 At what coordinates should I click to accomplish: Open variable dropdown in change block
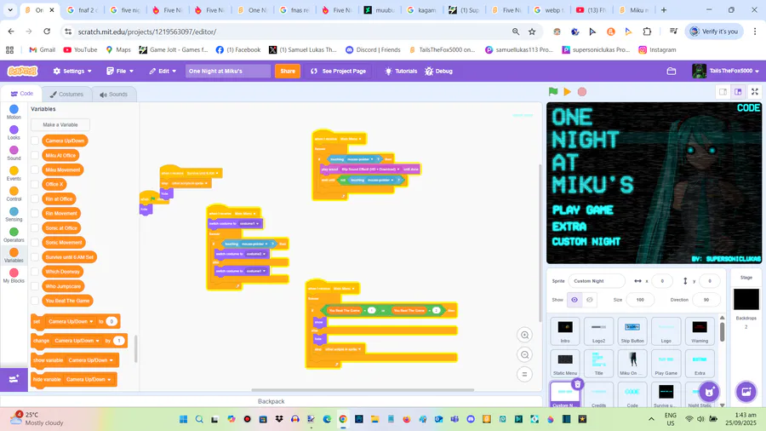point(77,341)
